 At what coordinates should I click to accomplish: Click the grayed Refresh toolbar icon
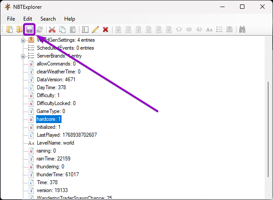[40, 29]
